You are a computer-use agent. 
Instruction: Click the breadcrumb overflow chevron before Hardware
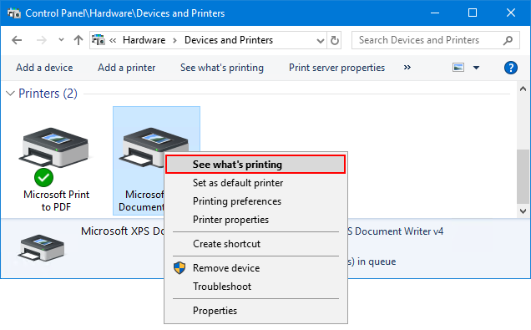113,40
